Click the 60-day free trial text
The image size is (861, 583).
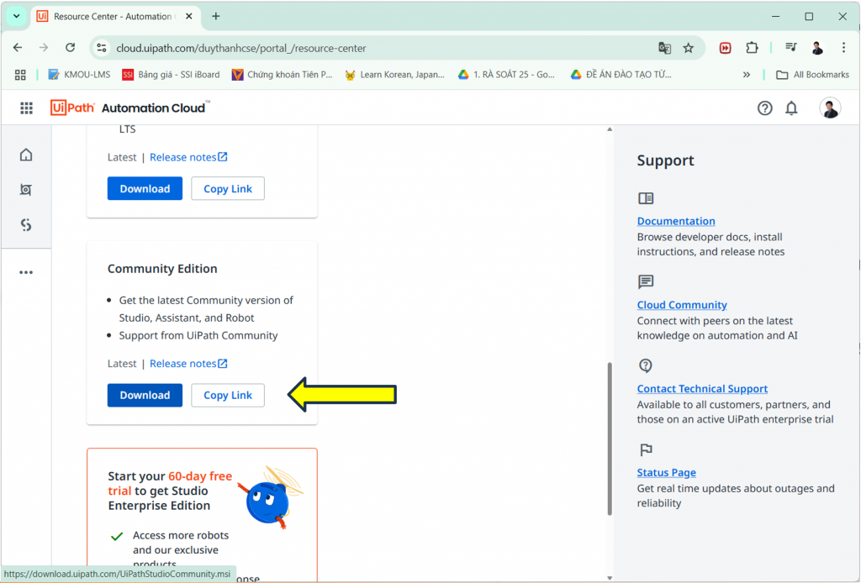coord(170,483)
